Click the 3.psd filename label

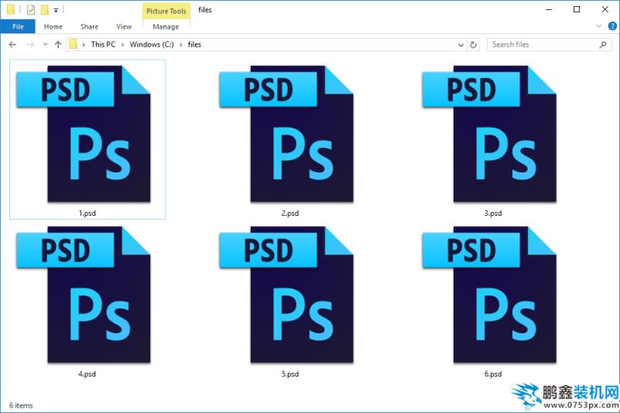(x=493, y=213)
